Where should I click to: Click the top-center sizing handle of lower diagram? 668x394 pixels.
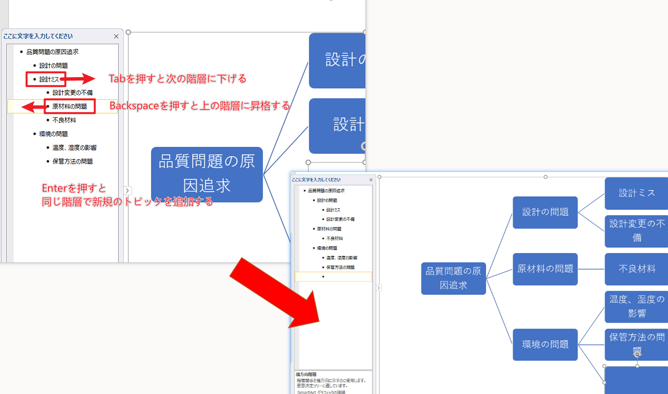pyautogui.click(x=545, y=177)
